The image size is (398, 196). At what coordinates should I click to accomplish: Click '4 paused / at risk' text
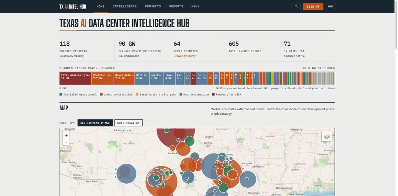(x=294, y=56)
